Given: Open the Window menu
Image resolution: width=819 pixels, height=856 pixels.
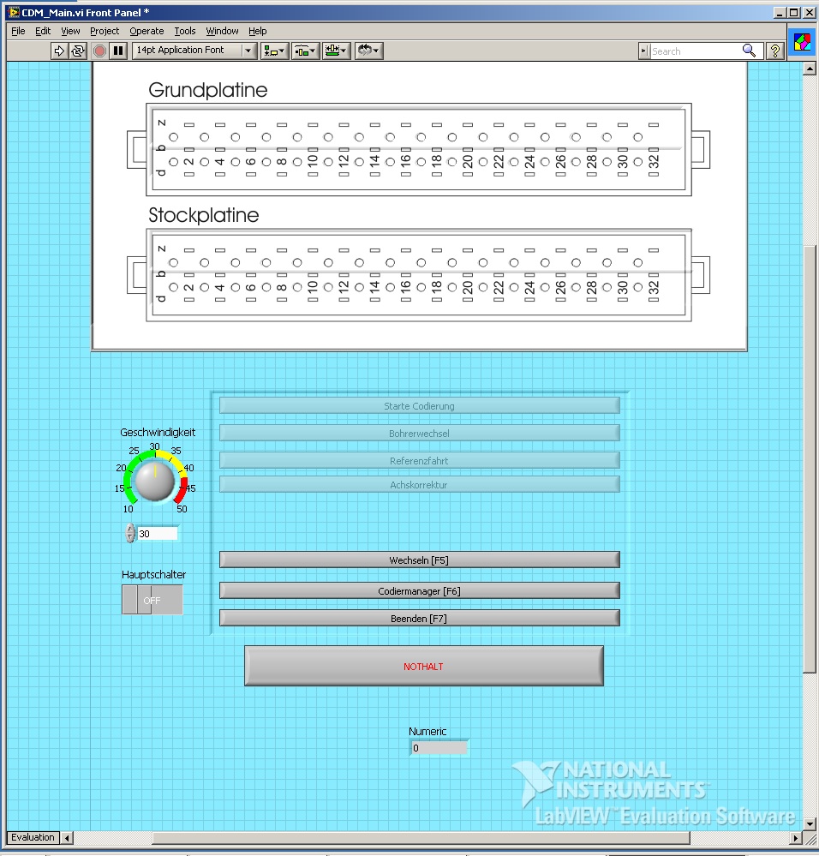Looking at the screenshot, I should [222, 31].
